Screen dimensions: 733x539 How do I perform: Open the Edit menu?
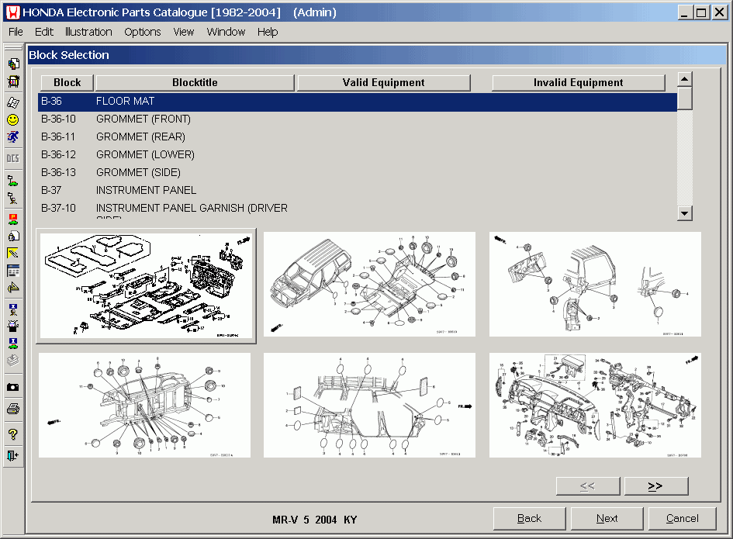(x=44, y=32)
